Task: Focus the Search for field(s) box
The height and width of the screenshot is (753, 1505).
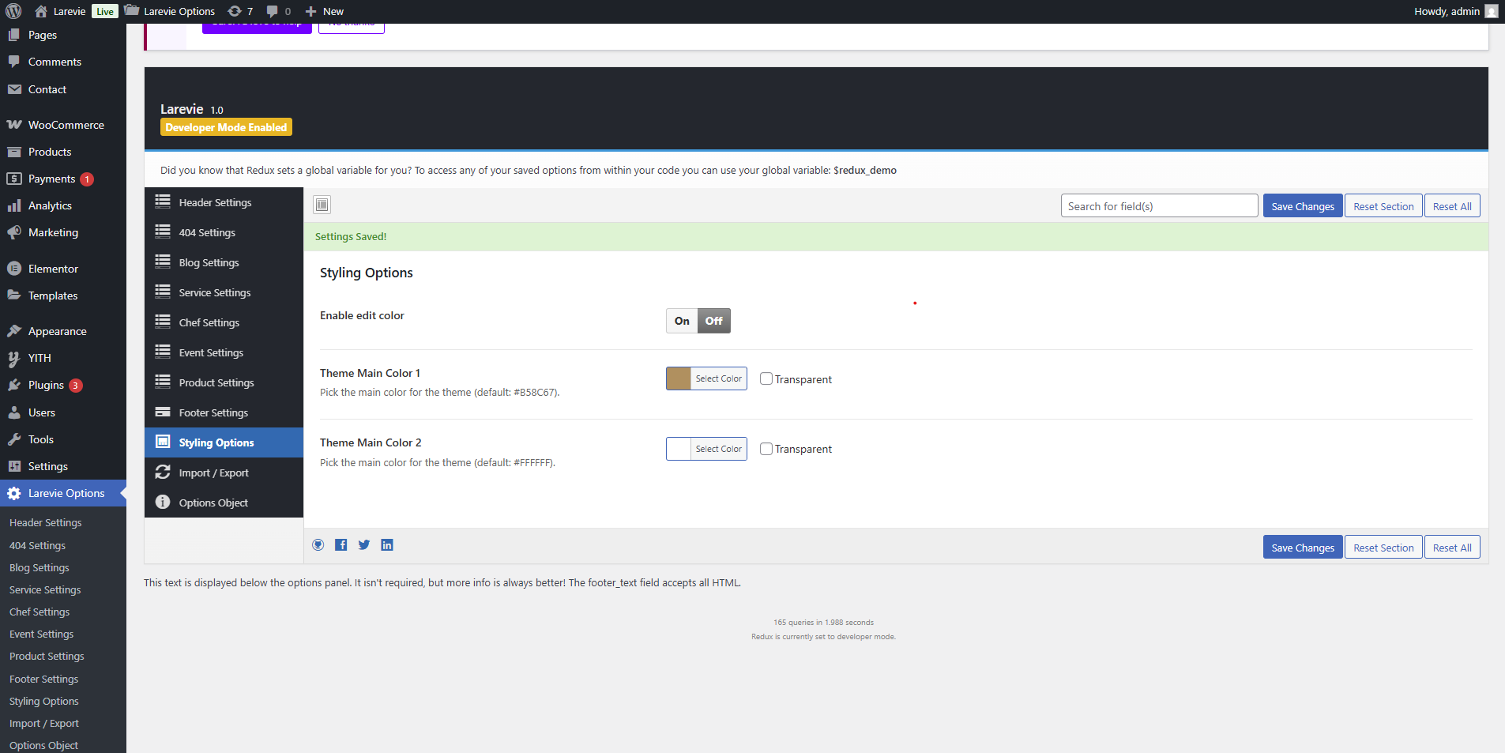Action: point(1159,206)
